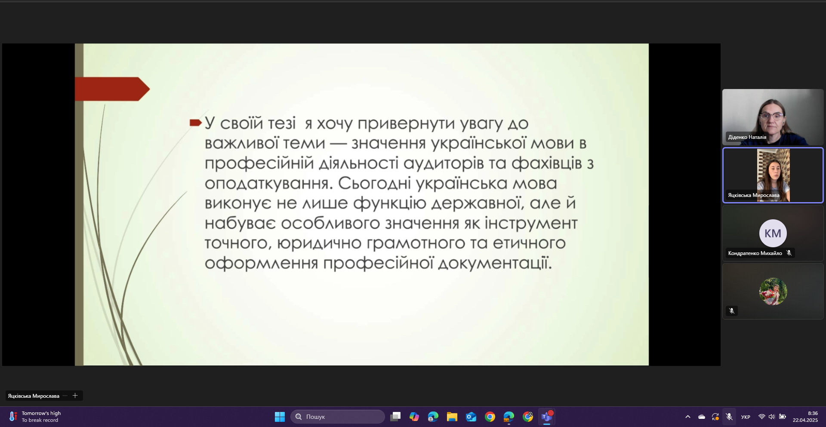
Task: Open Copilot from the taskbar
Action: (414, 417)
